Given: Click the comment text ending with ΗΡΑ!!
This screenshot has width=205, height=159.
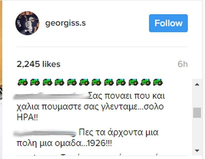Looking at the screenshot, I should click(89, 108).
